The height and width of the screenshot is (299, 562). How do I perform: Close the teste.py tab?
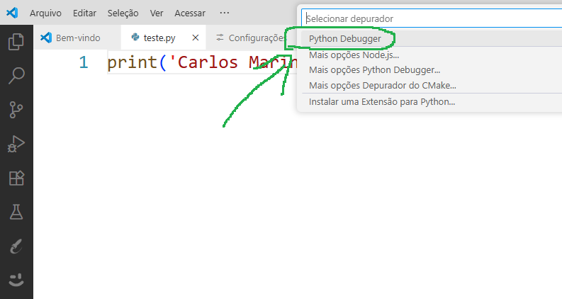pyautogui.click(x=196, y=38)
